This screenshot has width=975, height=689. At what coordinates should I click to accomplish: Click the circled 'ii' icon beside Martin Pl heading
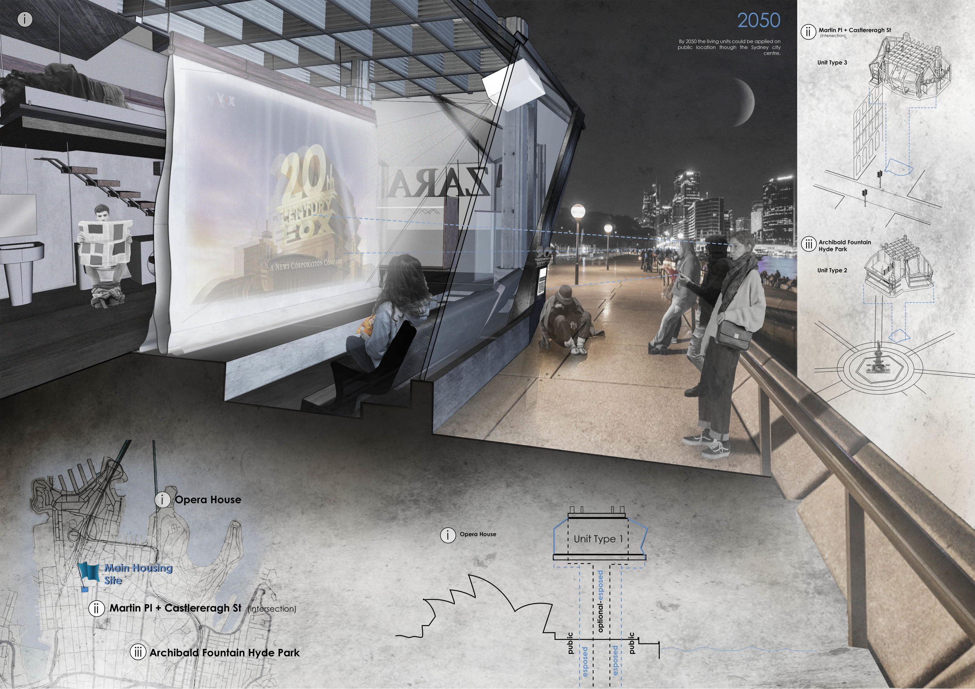(808, 32)
